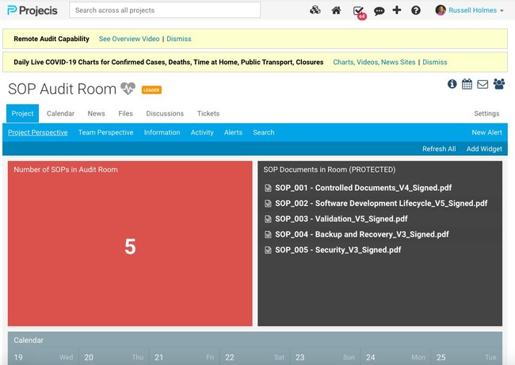Open the team members group icon
This screenshot has width=515, height=365.
[x=499, y=84]
